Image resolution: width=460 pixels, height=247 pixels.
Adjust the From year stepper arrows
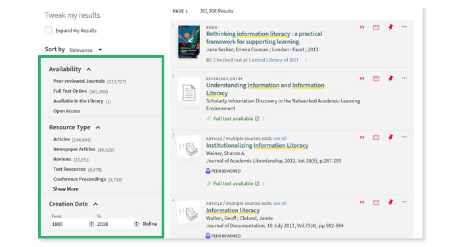point(91,224)
